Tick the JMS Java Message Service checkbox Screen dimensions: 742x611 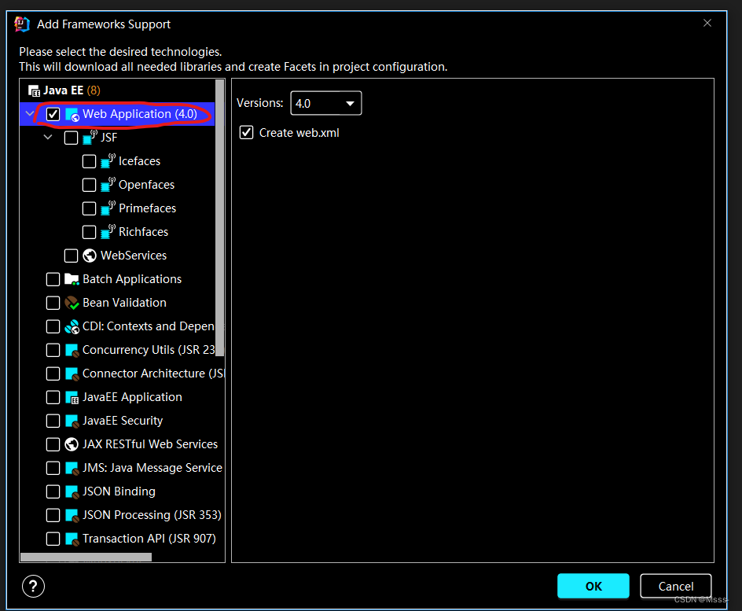coord(53,468)
